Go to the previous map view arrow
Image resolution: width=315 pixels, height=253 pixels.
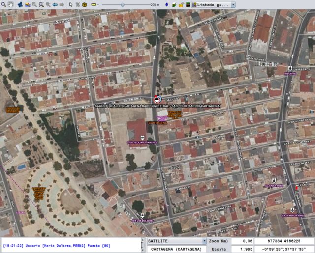tap(55, 4)
